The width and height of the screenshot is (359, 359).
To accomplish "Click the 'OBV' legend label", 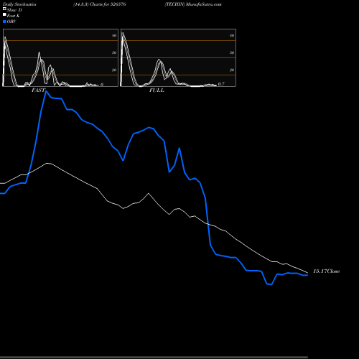I will 11,22.
